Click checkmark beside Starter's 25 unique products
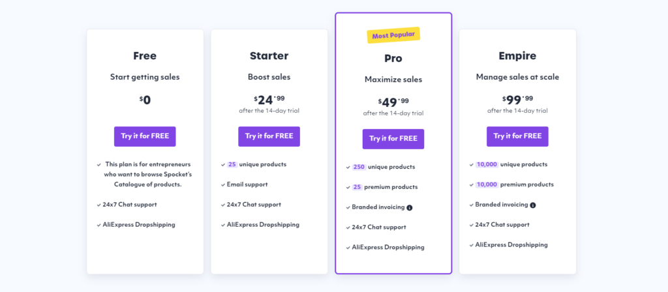Viewport: 668px width, 292px height. [223, 164]
